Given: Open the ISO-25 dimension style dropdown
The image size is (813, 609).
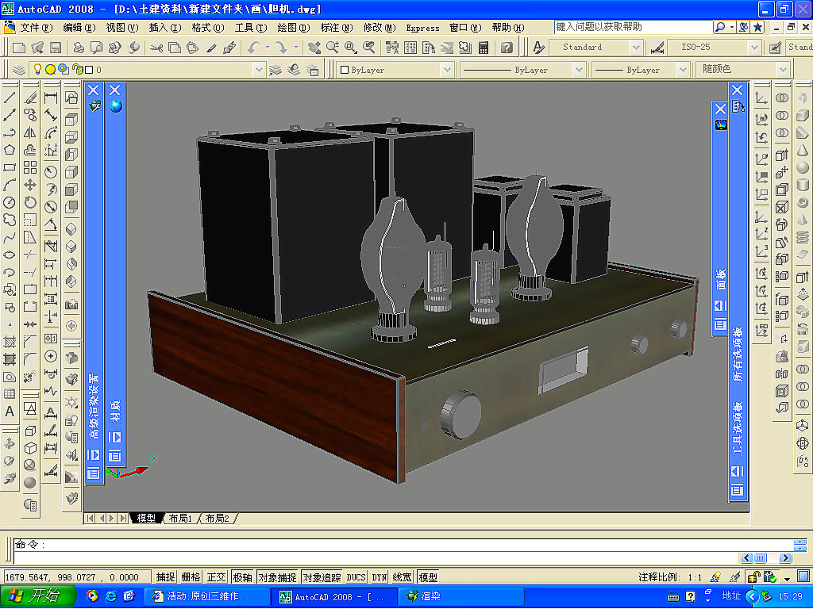Looking at the screenshot, I should 754,48.
